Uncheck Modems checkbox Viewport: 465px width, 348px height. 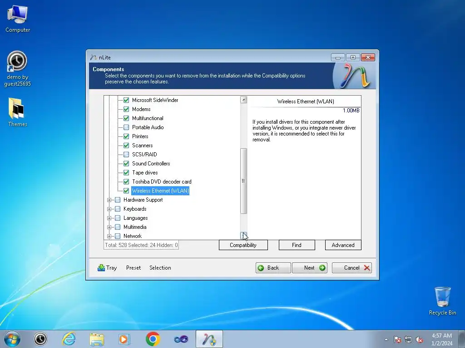click(x=126, y=109)
